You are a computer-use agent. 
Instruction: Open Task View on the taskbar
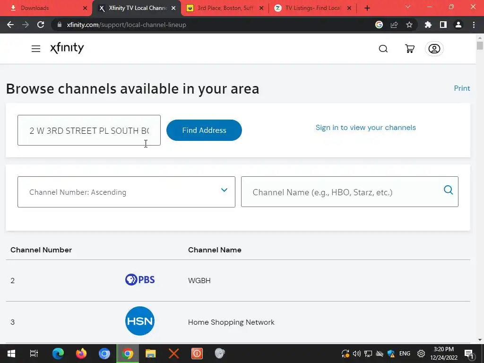34,354
